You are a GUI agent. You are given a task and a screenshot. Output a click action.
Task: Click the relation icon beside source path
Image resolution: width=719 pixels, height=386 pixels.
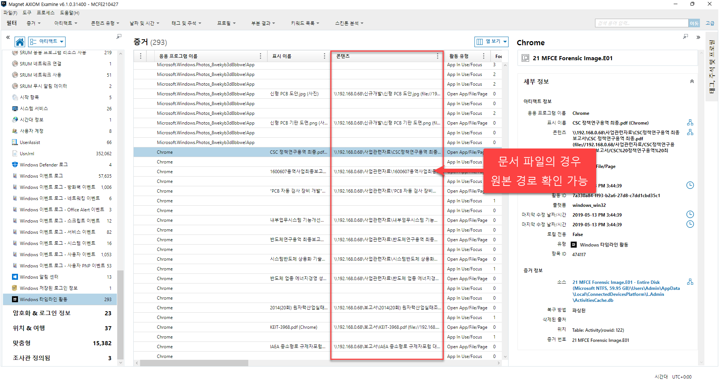690,282
